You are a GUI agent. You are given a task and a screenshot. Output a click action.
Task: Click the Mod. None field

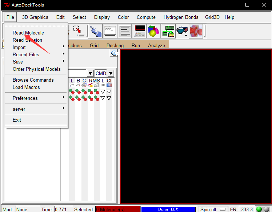28,209
